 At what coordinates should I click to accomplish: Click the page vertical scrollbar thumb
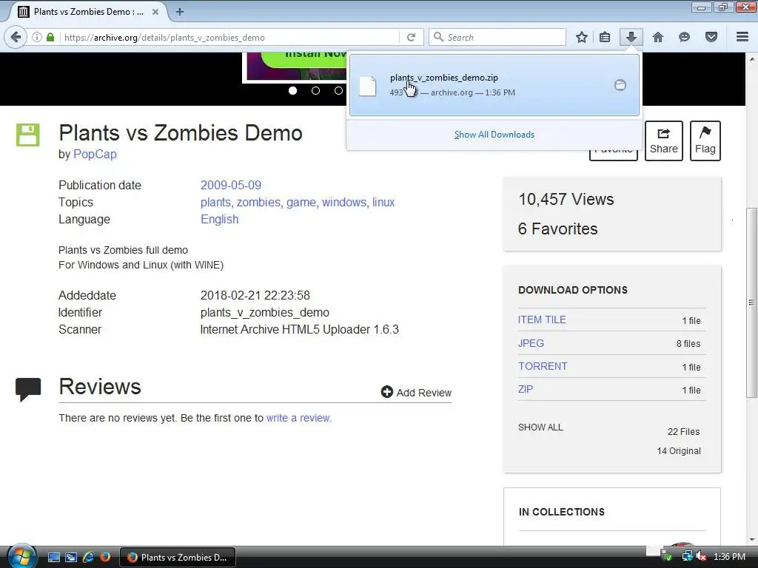pos(751,302)
